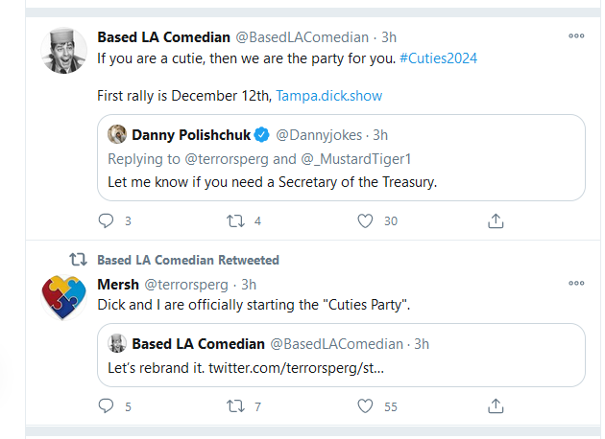
Task: Visit the @terrorsperg profile handle
Action: click(186, 285)
